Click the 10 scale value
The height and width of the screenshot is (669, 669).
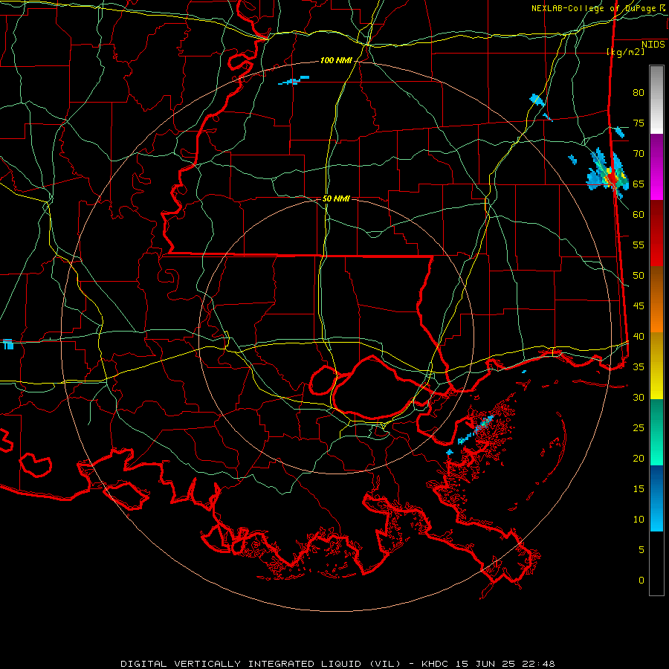point(639,520)
